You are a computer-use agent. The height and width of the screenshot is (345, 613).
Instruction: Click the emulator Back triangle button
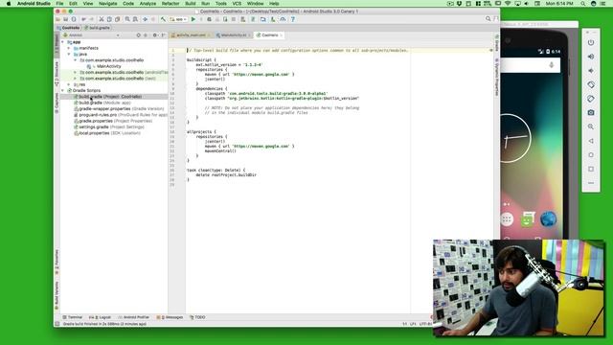pyautogui.click(x=591, y=141)
